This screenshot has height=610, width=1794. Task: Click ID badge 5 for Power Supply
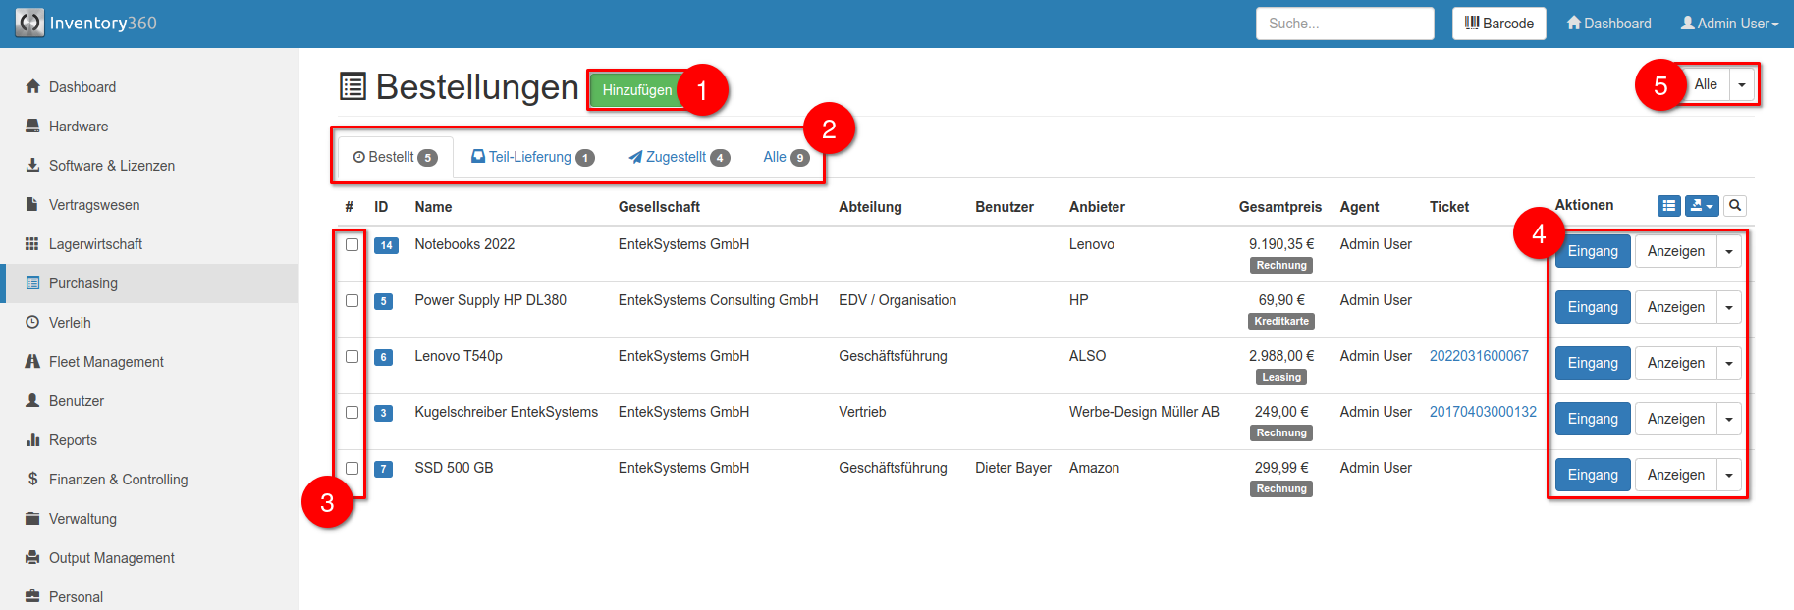coord(383,301)
